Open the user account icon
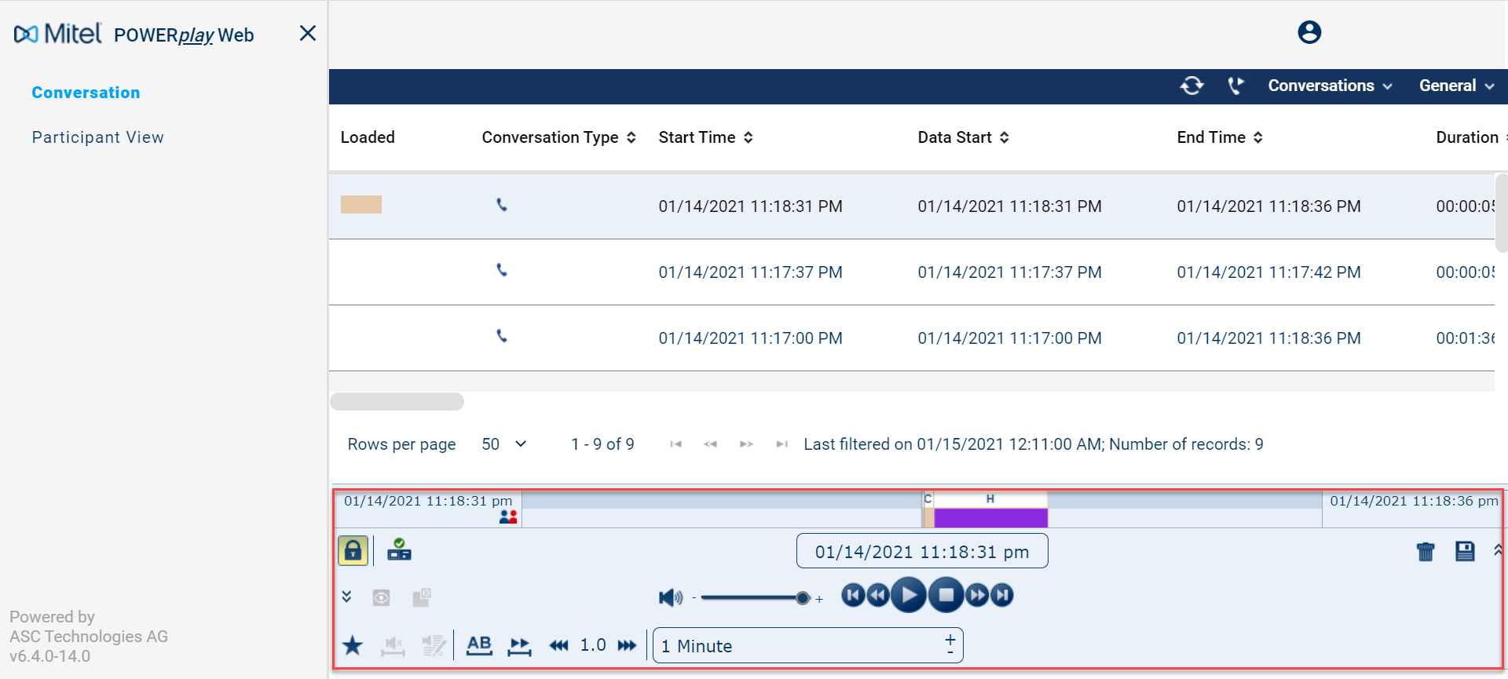 coord(1309,32)
